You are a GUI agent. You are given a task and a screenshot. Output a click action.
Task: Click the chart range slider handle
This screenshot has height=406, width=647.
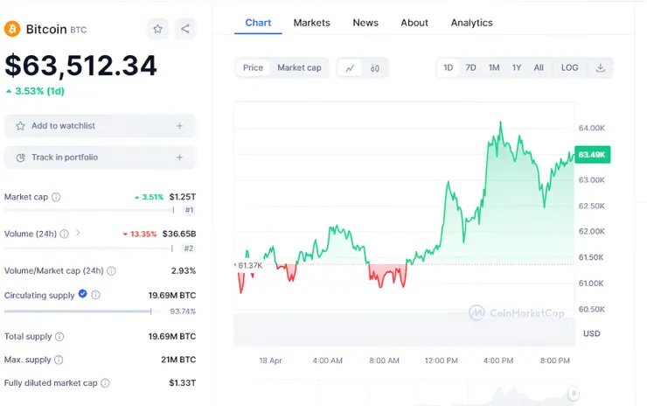click(x=574, y=394)
